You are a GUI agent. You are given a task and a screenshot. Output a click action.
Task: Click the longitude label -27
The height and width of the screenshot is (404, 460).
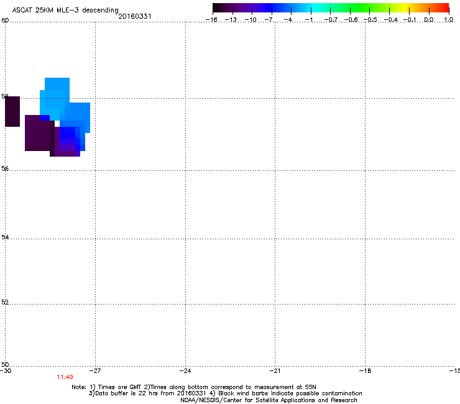[x=94, y=371]
